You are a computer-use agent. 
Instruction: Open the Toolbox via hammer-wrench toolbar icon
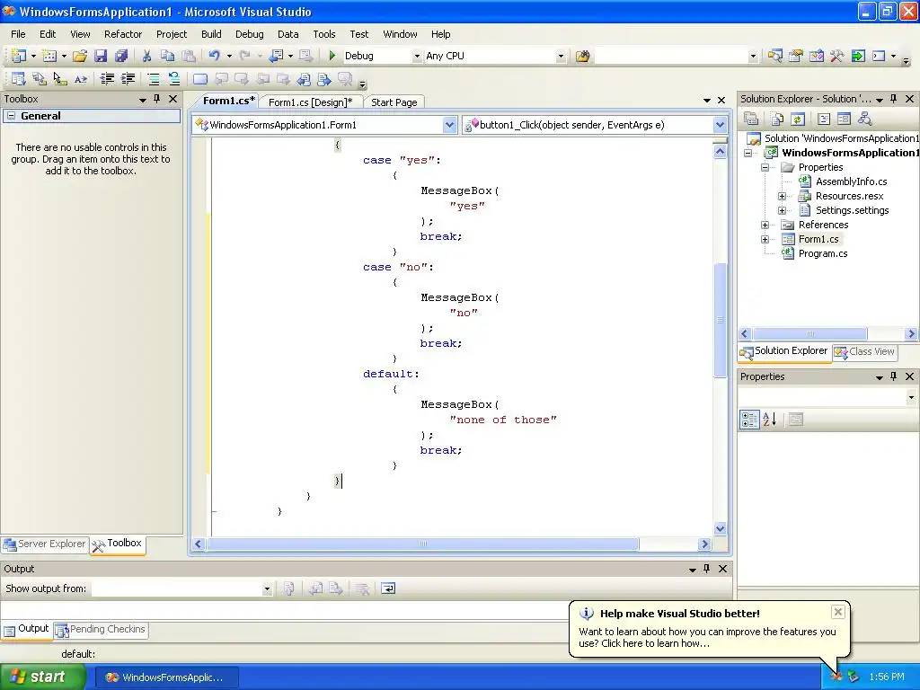pyautogui.click(x=837, y=56)
